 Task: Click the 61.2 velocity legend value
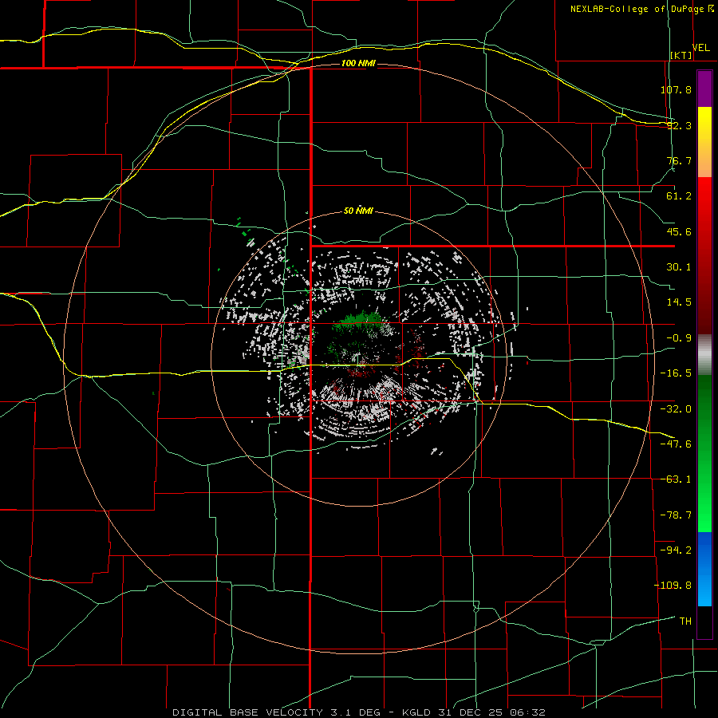pyautogui.click(x=679, y=196)
